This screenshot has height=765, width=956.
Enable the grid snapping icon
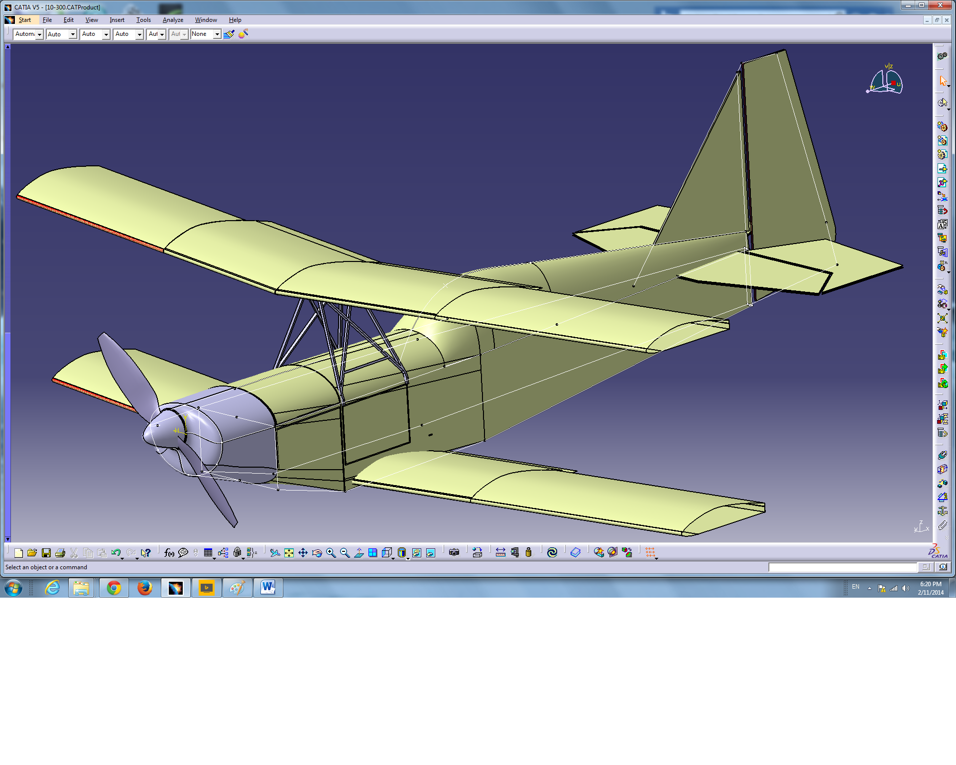(x=651, y=552)
